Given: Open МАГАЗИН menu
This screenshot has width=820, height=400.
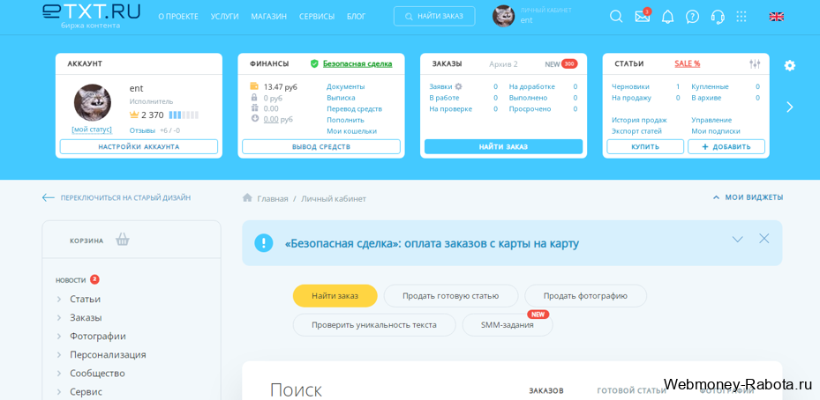Looking at the screenshot, I should click(x=269, y=17).
